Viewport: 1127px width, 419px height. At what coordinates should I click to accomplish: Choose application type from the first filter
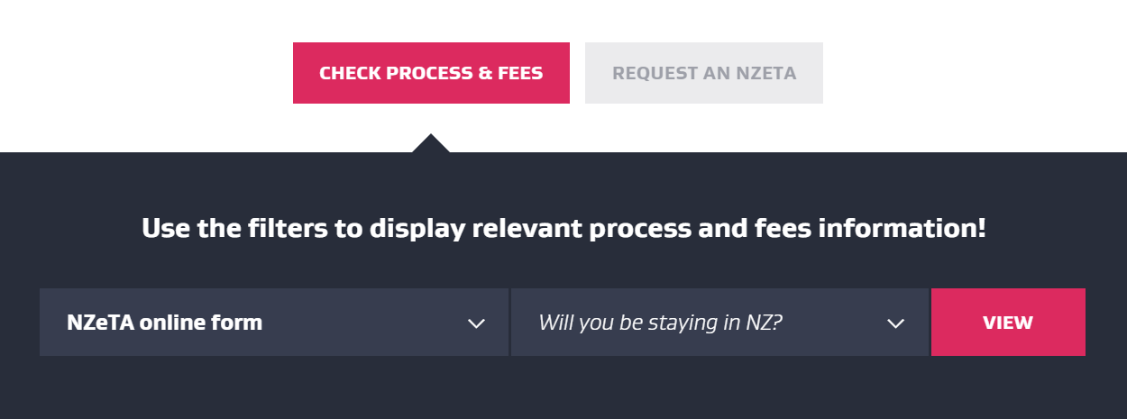coord(273,323)
